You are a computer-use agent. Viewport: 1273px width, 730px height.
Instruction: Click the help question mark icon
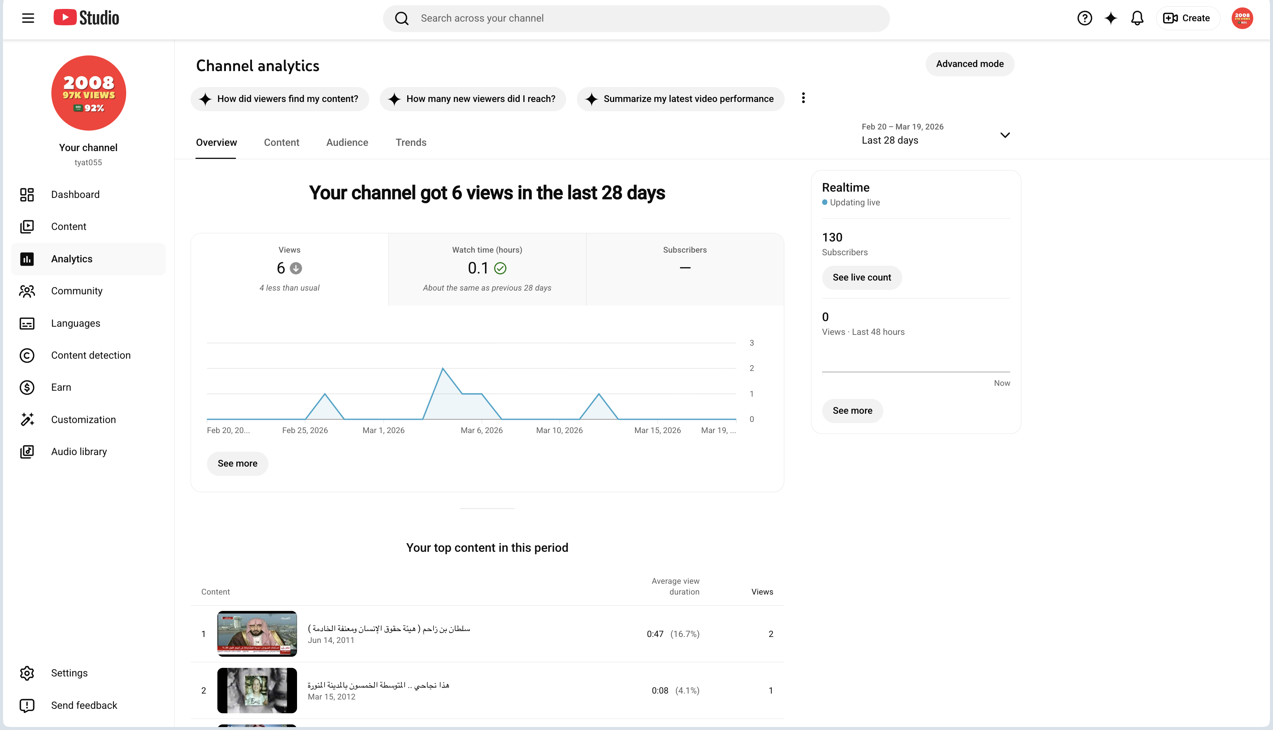click(1084, 18)
